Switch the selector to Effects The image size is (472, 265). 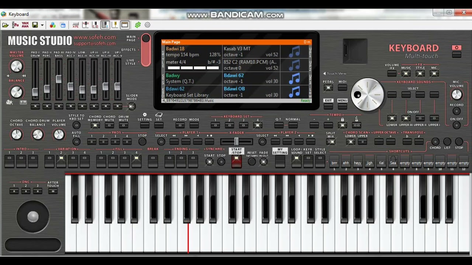pos(129,50)
